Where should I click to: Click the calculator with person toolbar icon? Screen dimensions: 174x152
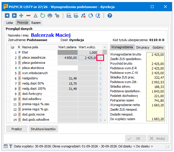69,16
